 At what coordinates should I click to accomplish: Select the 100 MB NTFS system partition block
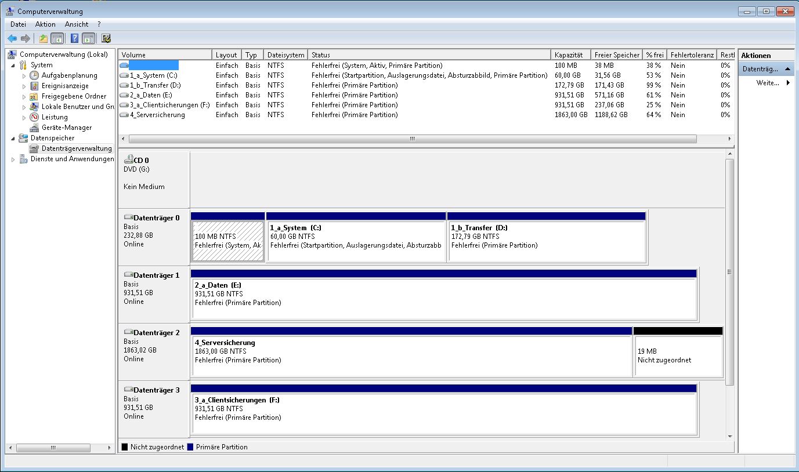(228, 237)
